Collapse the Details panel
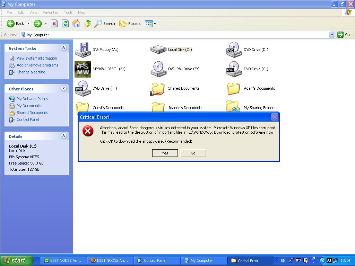The height and width of the screenshot is (266, 355). click(x=64, y=136)
